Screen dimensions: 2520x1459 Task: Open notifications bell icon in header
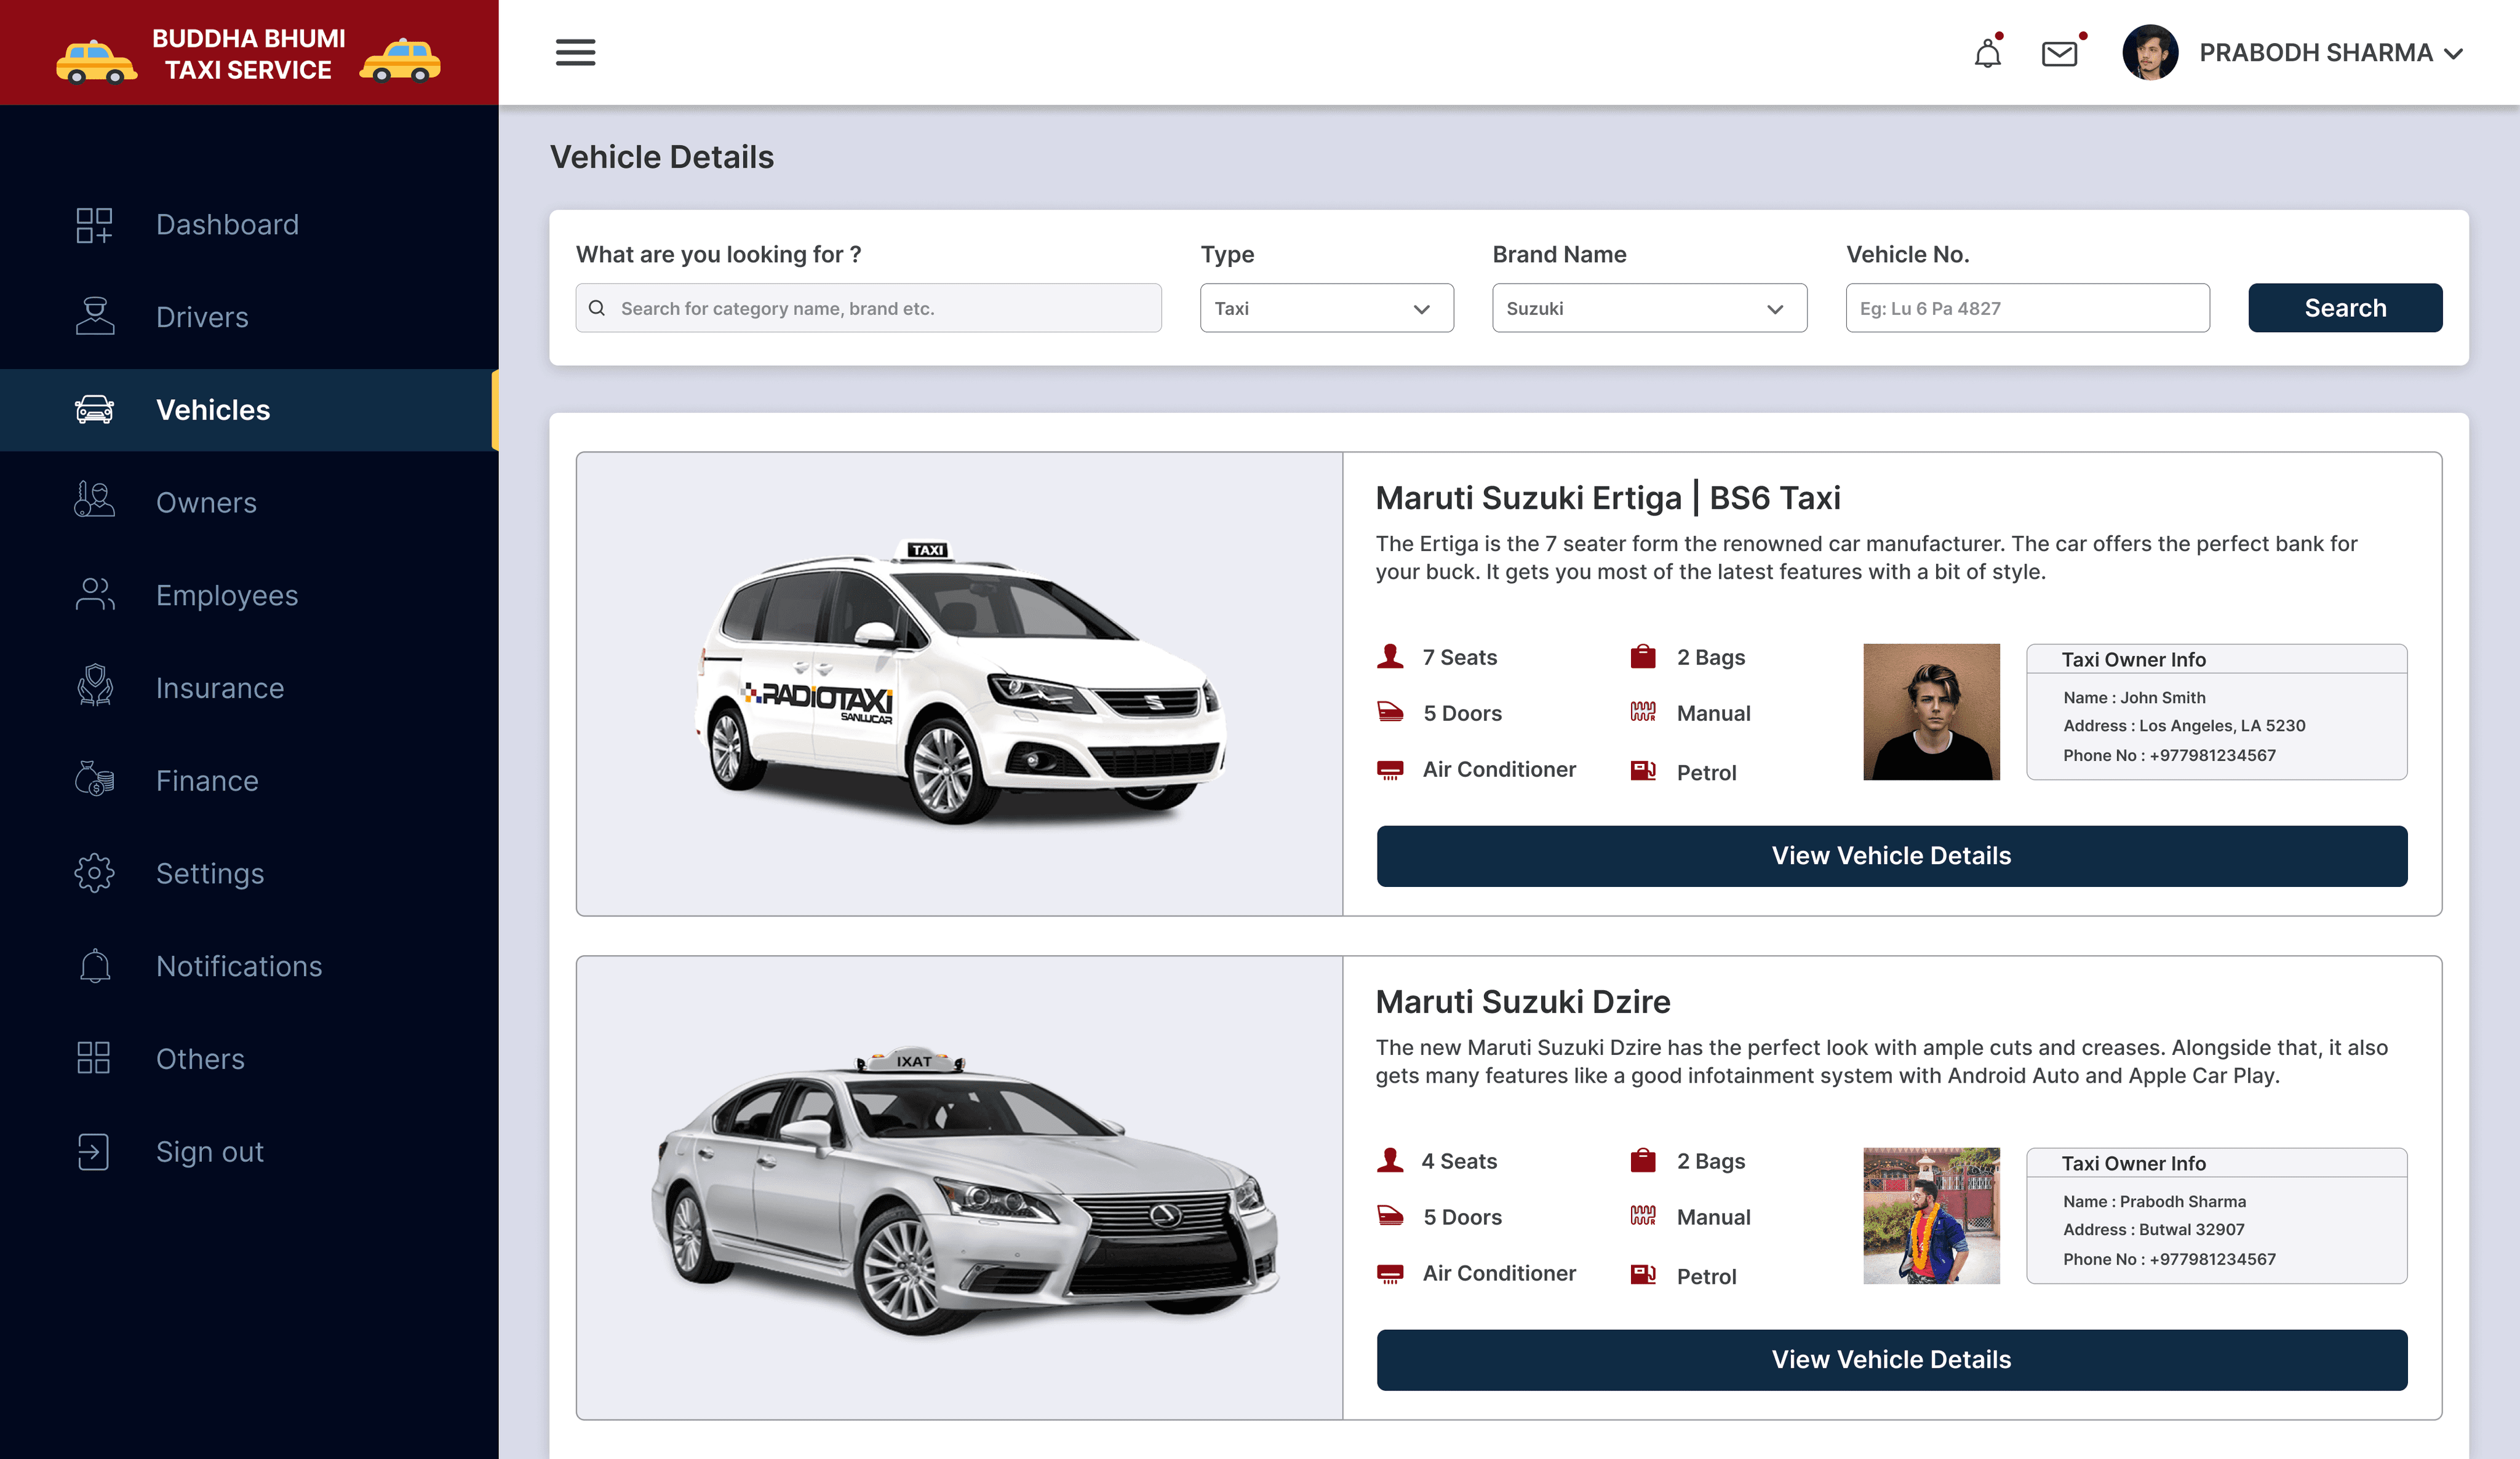[x=1987, y=53]
